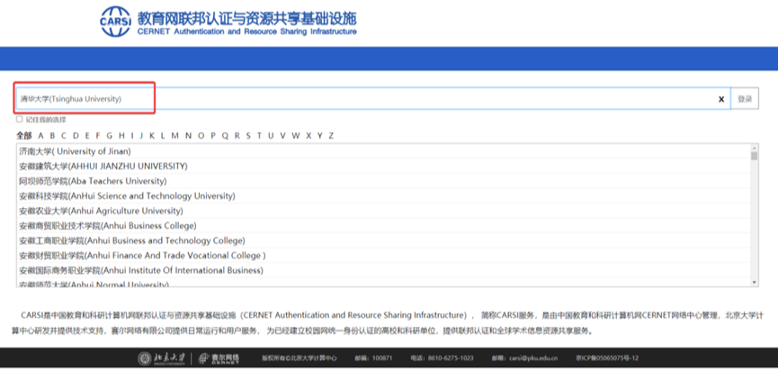Filter institutions by letter L

pos(163,136)
